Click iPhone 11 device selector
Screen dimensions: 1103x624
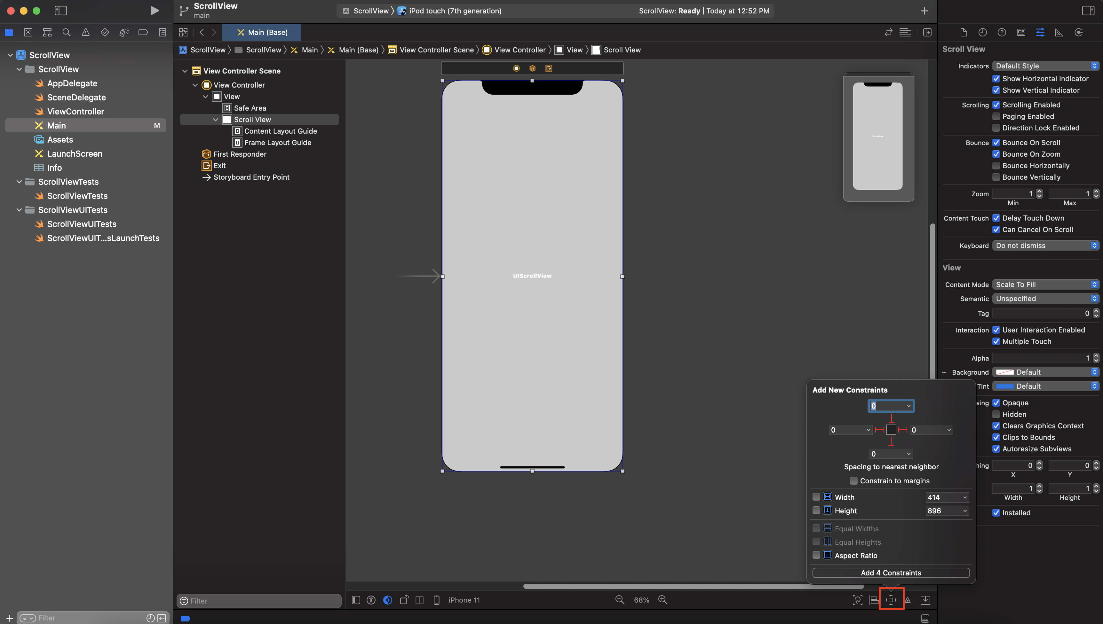464,600
